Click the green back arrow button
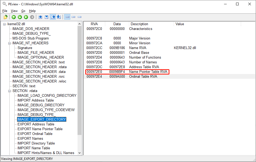 26,17
